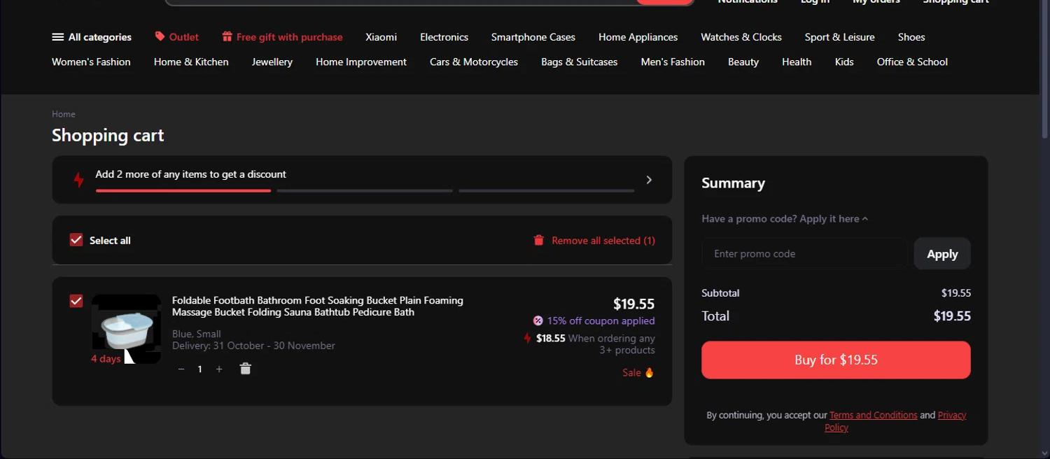Click the lightning bolt discount icon
The width and height of the screenshot is (1050, 459).
pos(79,179)
